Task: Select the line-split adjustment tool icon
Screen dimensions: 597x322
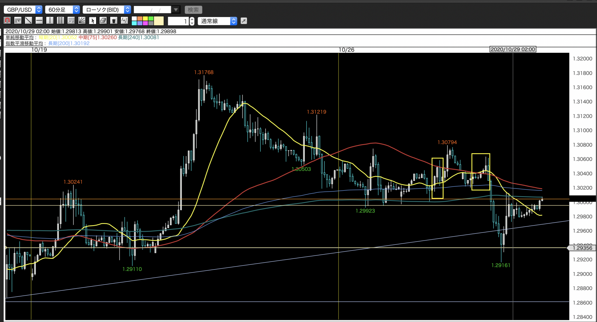Action: pyautogui.click(x=124, y=21)
